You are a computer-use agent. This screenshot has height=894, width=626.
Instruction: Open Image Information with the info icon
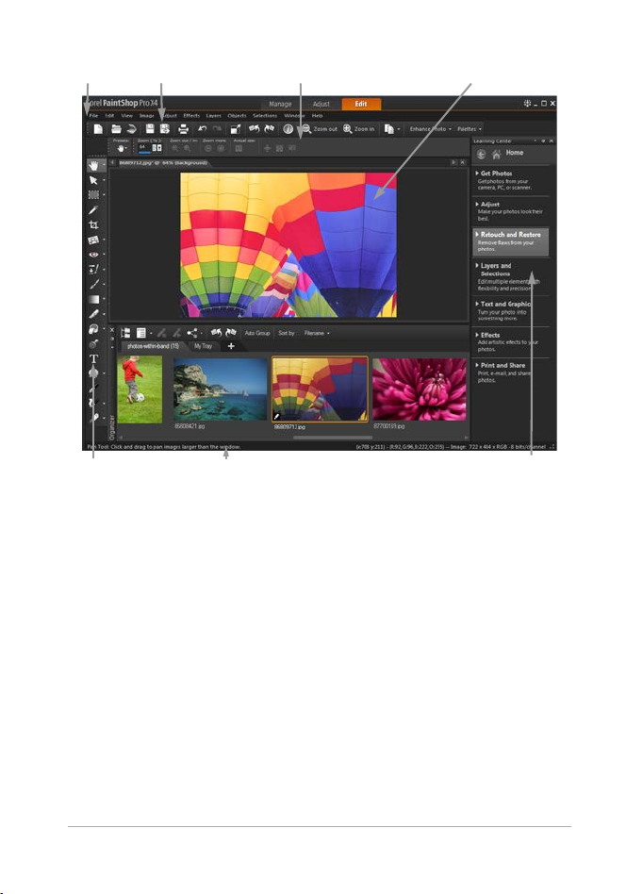coord(288,129)
